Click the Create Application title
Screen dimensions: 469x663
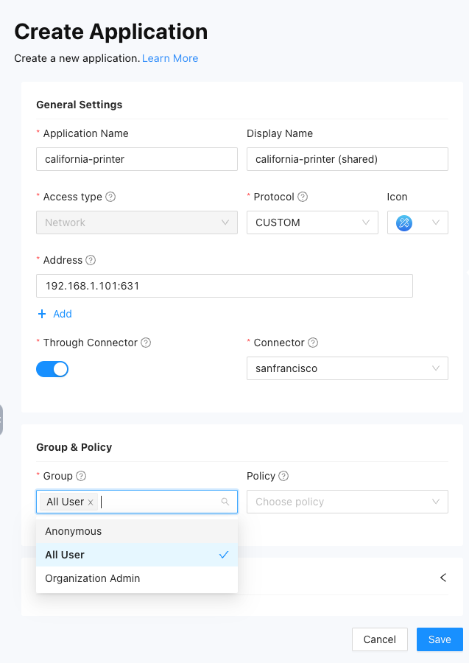click(110, 32)
